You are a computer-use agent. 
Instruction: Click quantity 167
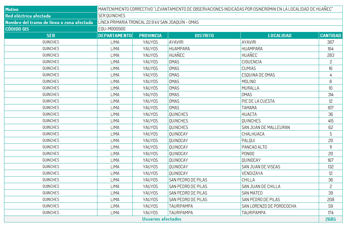coord(331,160)
